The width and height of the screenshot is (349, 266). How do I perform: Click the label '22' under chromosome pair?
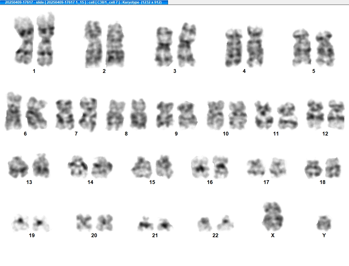215,235
